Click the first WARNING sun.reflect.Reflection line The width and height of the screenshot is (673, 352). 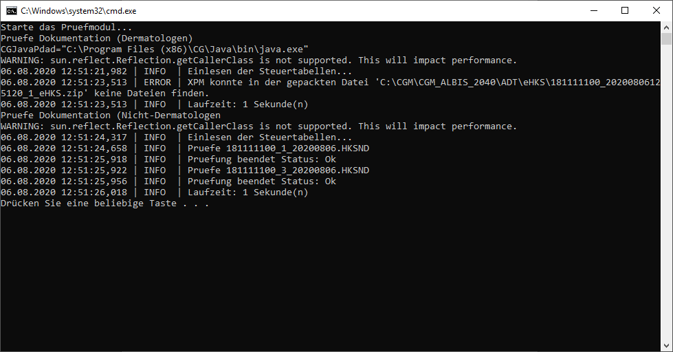[258, 60]
